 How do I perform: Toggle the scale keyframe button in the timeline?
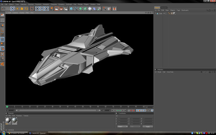point(140,111)
